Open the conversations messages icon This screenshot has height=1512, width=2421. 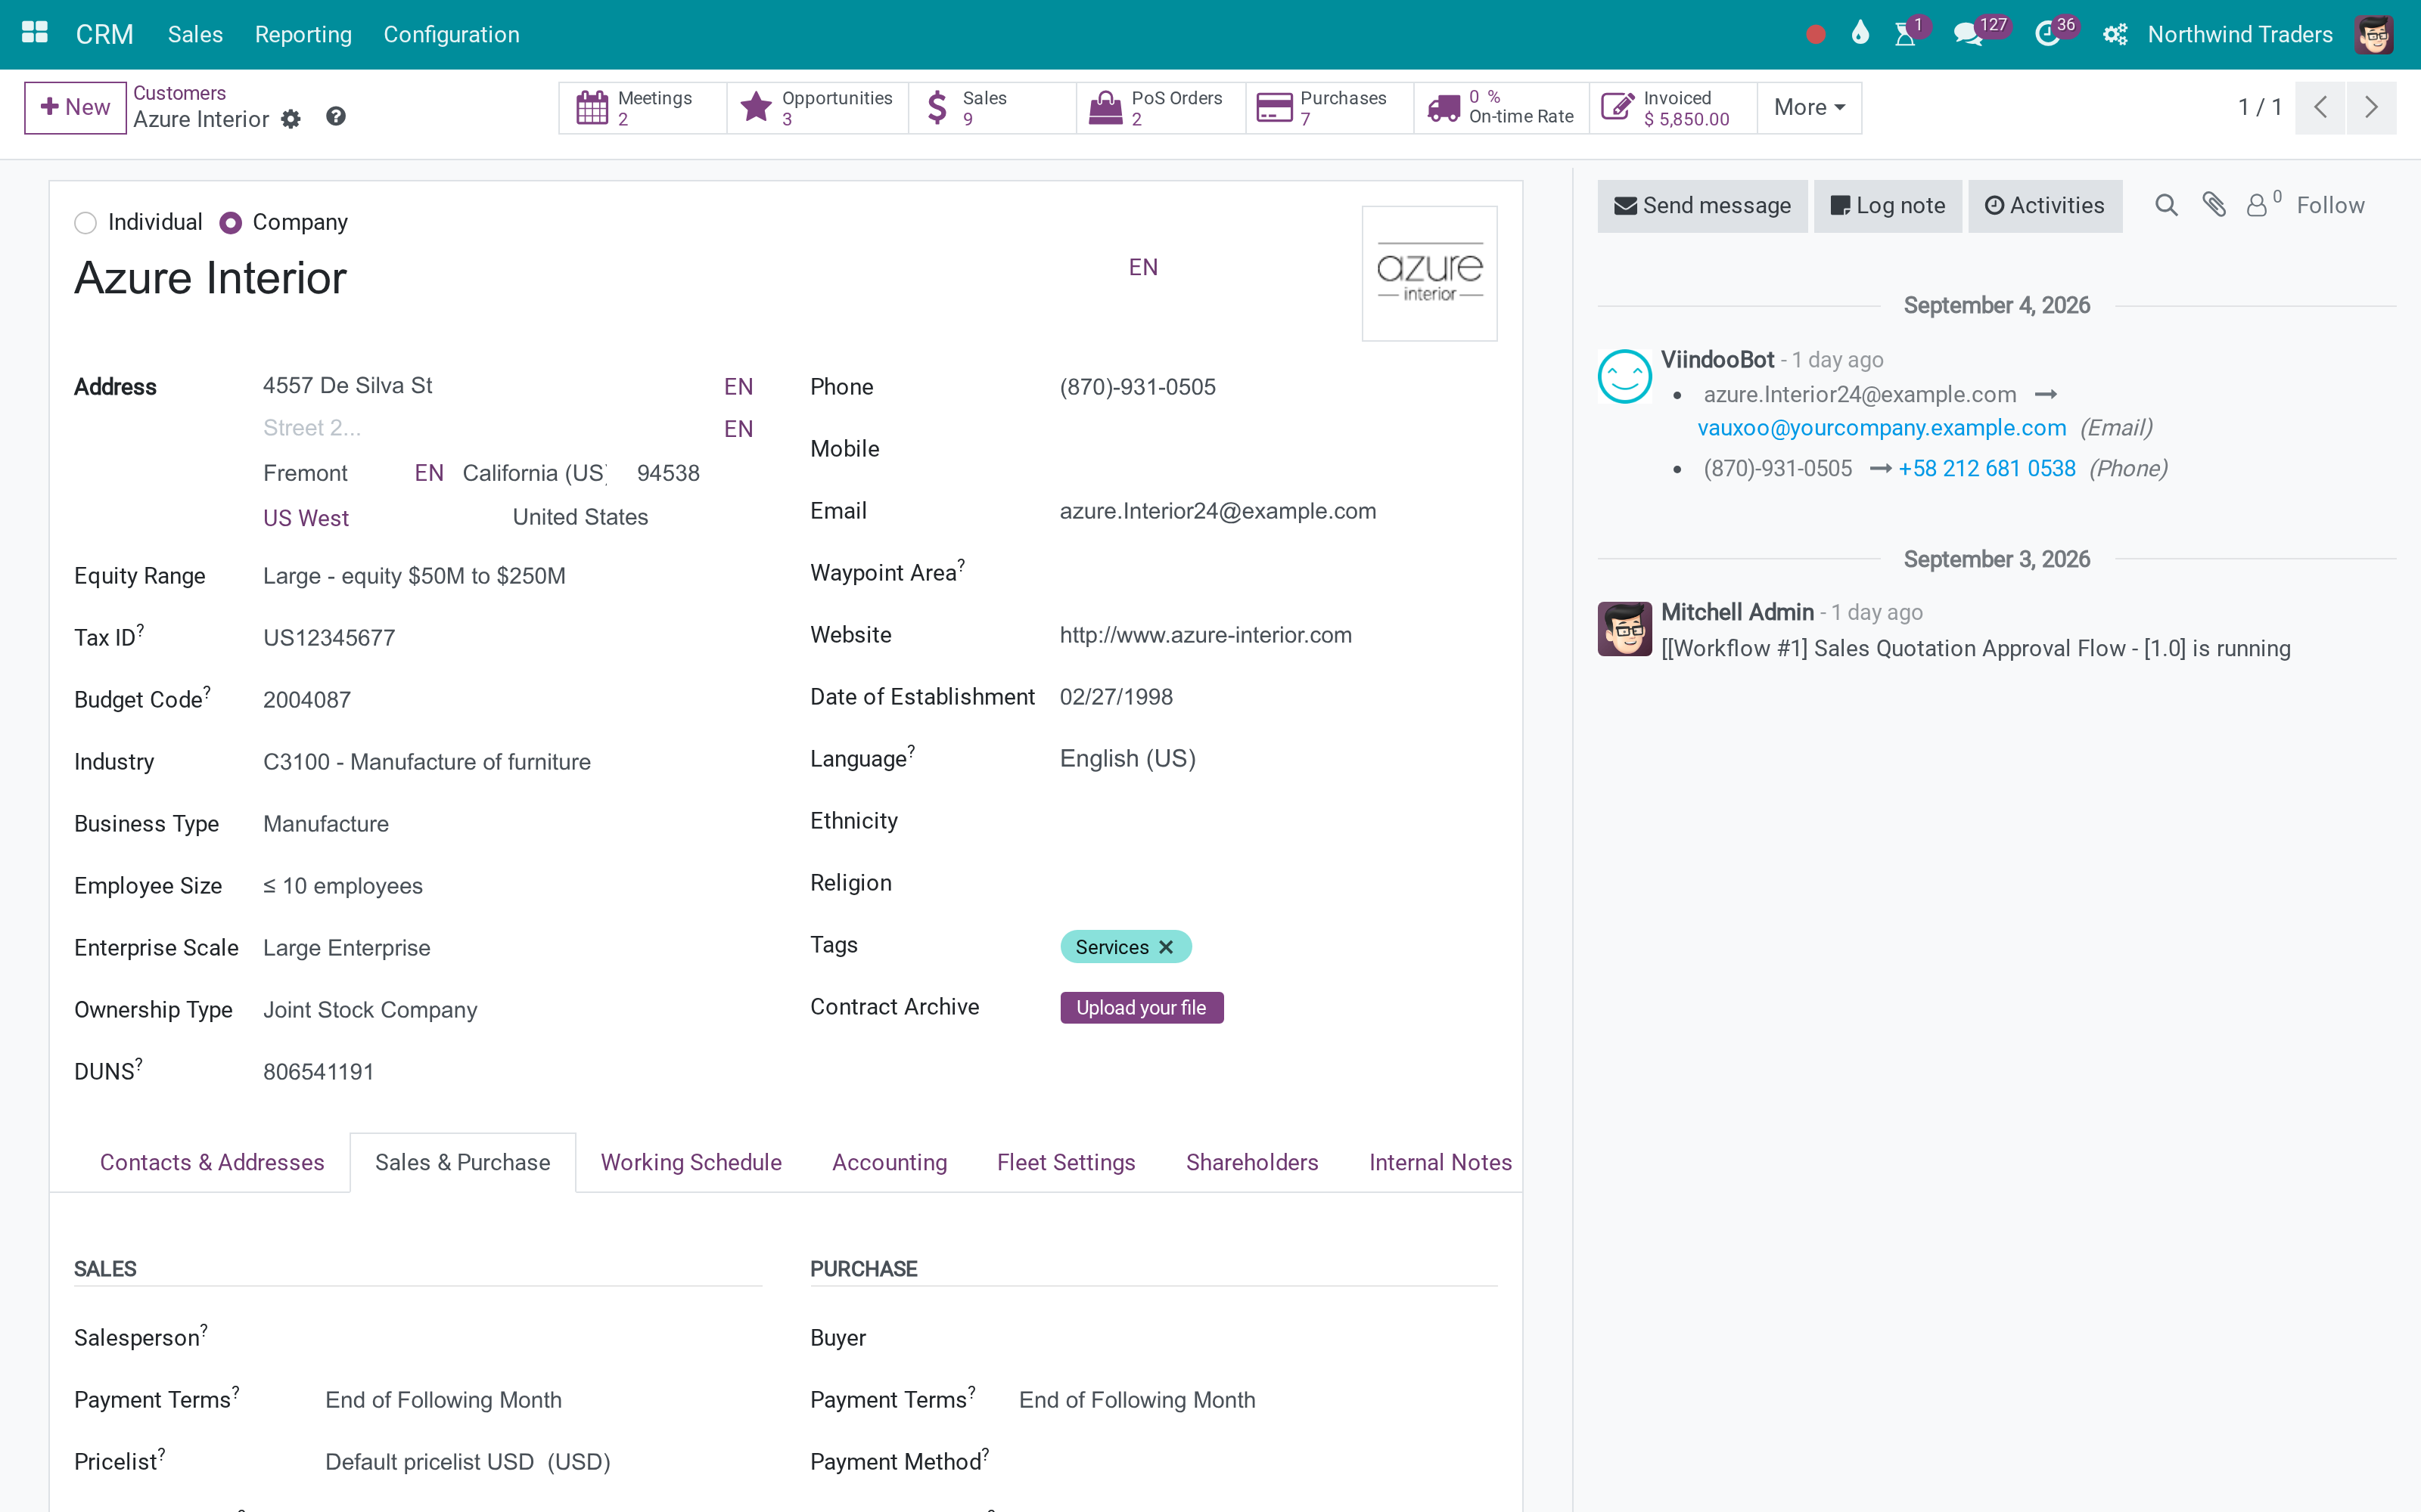tap(1969, 34)
